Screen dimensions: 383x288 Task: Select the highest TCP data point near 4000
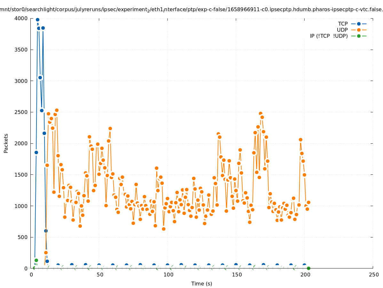[x=37, y=20]
